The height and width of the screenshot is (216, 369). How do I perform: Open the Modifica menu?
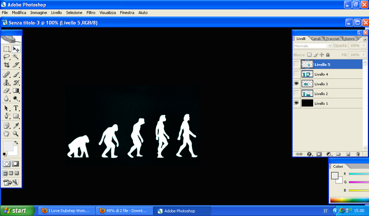(19, 13)
